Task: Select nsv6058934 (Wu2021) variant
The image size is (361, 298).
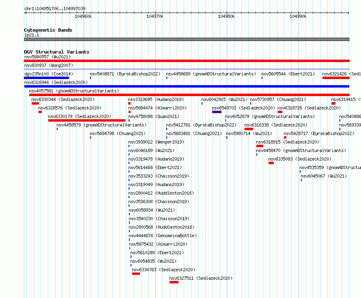Action: pyautogui.click(x=152, y=210)
